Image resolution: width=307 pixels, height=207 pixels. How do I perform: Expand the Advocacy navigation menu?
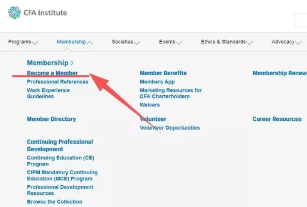click(286, 42)
